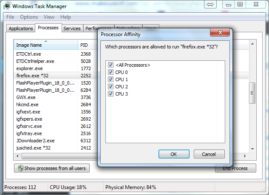Select the igfxpers.exe process row
The height and width of the screenshot is (195, 269).
(x=56, y=119)
